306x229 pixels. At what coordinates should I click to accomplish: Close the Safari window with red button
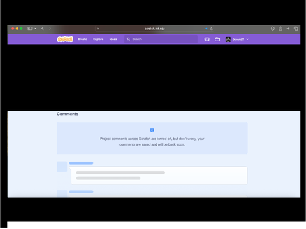(13, 29)
